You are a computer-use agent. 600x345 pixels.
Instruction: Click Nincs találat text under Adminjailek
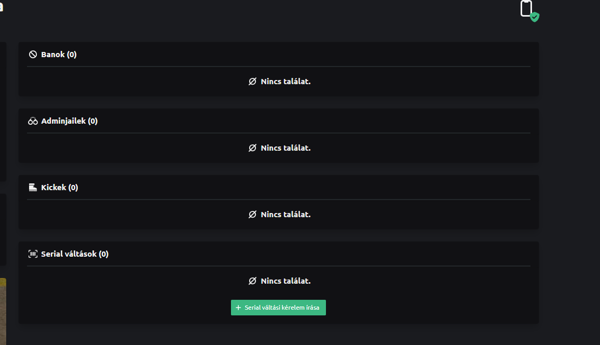pos(285,148)
